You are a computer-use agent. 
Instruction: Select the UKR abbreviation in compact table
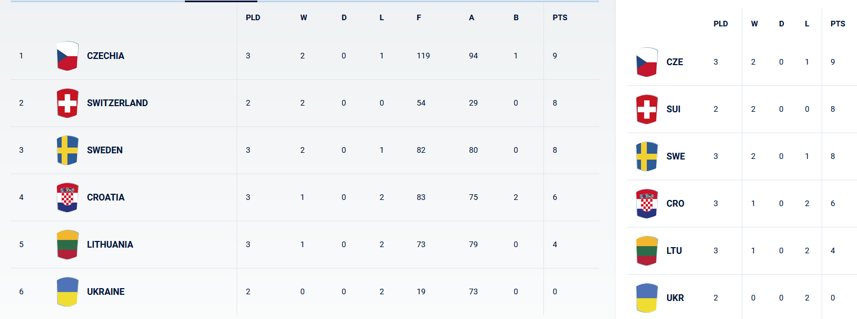click(675, 298)
